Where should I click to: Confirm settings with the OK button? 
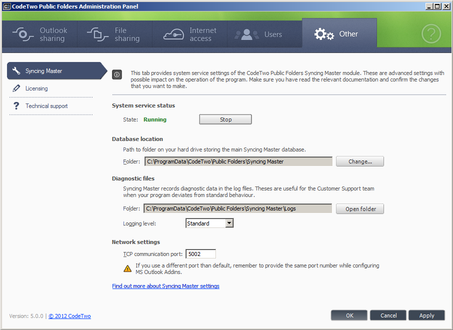(349, 315)
